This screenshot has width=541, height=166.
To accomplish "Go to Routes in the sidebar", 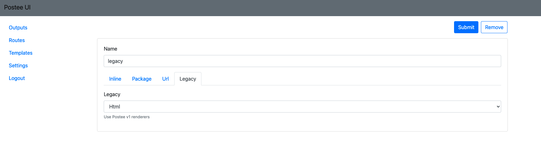I will point(17,40).
